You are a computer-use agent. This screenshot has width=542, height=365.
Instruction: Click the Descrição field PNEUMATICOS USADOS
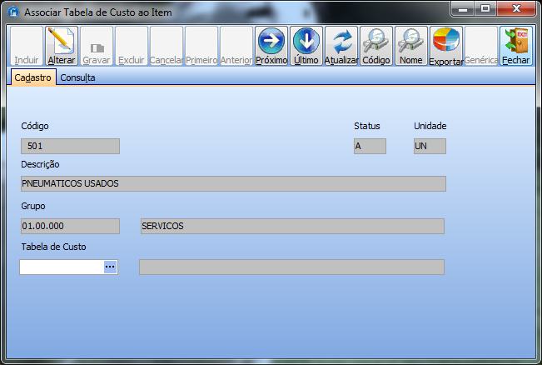tap(233, 184)
